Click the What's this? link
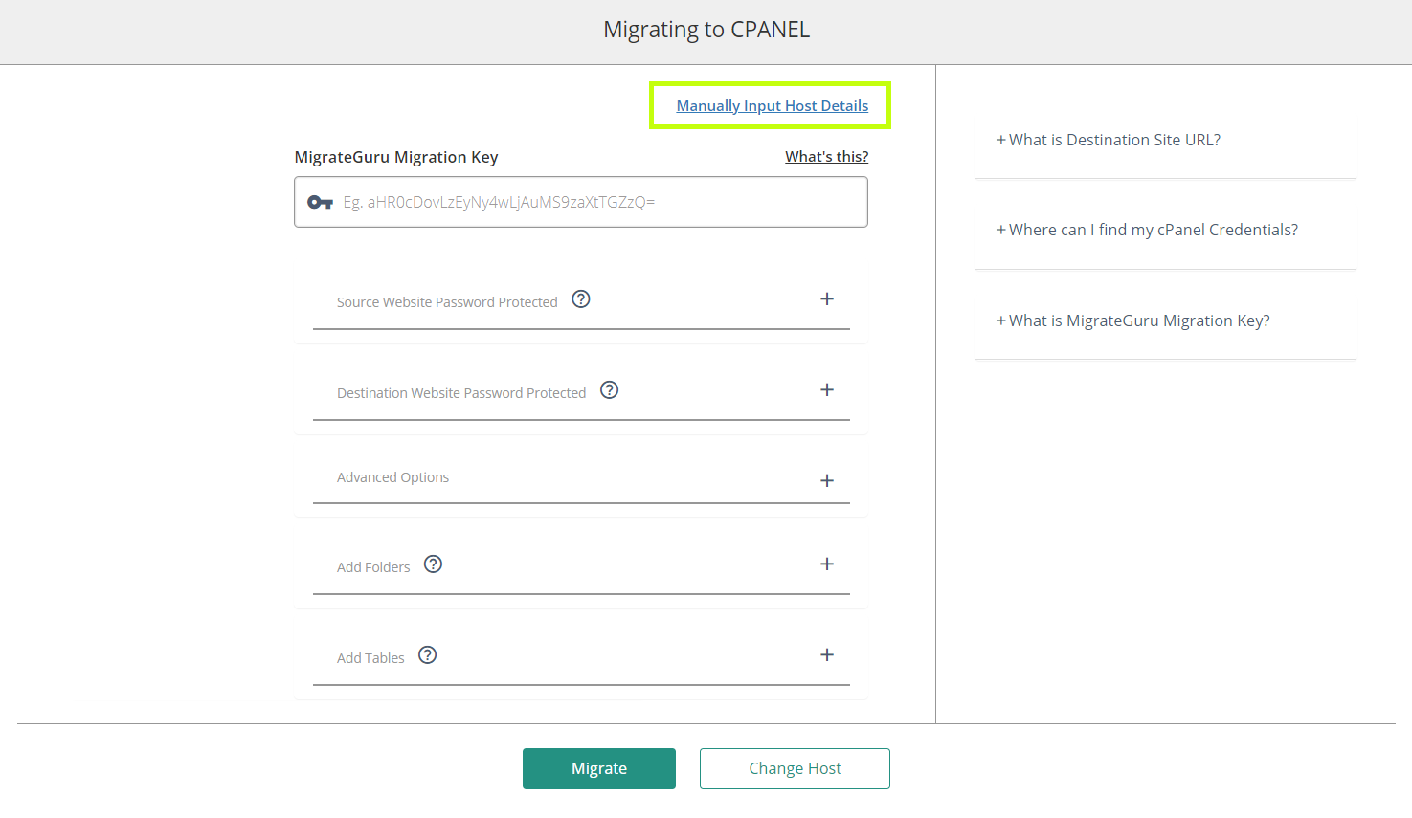The width and height of the screenshot is (1412, 818). (x=826, y=157)
